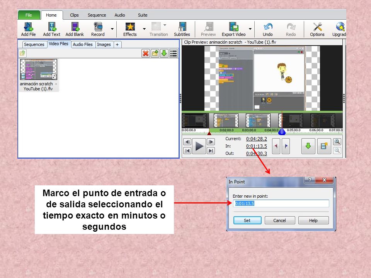Click the Current time value 0:04:28.2

[x=257, y=139]
